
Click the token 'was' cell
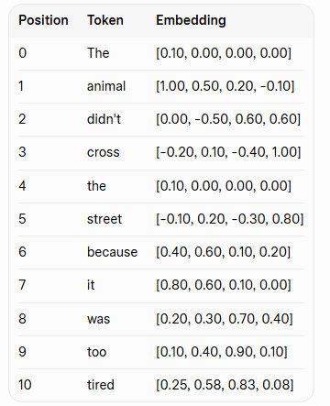pyautogui.click(x=98, y=319)
